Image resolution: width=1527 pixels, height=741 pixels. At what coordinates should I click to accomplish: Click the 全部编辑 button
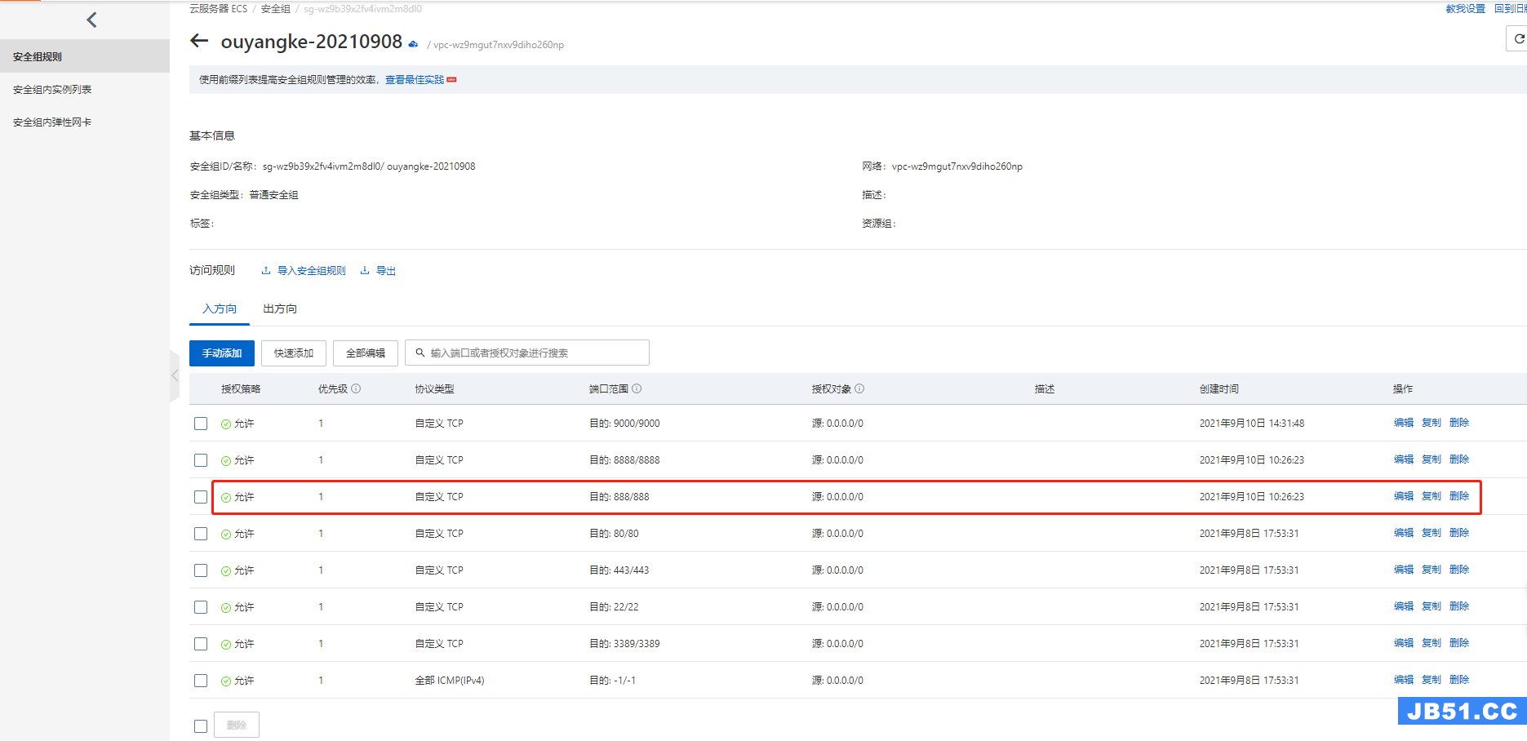pyautogui.click(x=366, y=353)
